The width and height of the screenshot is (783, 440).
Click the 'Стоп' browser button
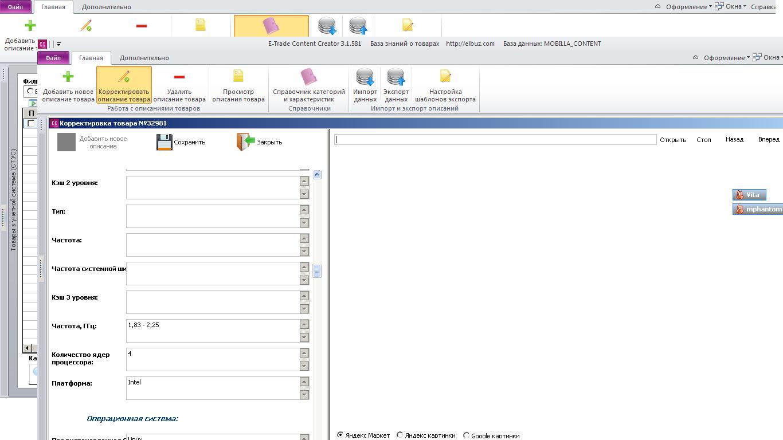tap(704, 140)
